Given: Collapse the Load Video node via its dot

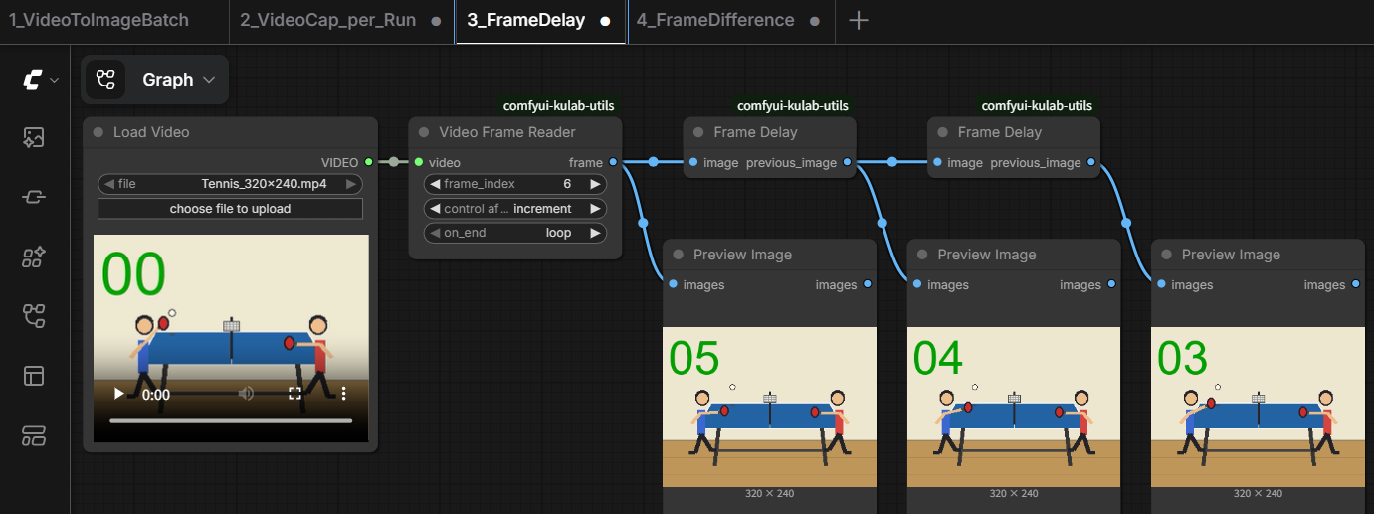Looking at the screenshot, I should click(98, 132).
